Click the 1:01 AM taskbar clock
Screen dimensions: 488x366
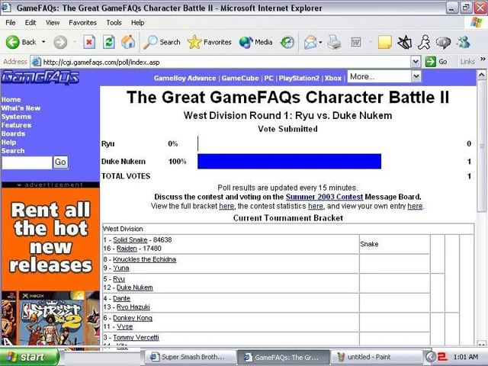[466, 357]
